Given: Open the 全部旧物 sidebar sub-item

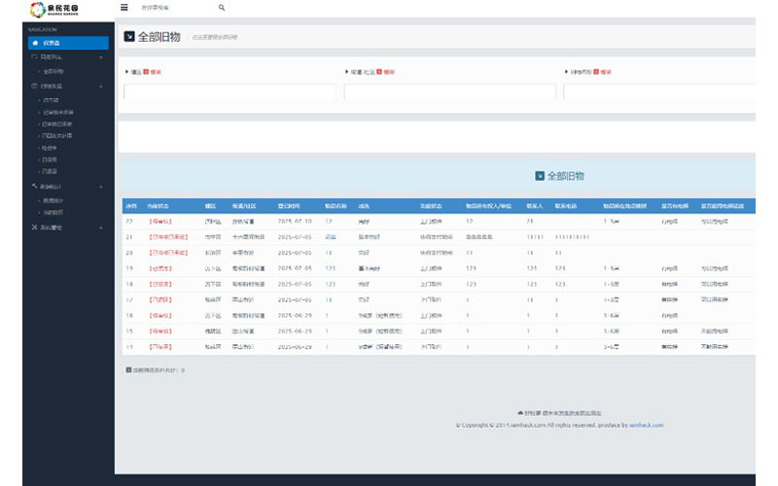Looking at the screenshot, I should point(54,71).
